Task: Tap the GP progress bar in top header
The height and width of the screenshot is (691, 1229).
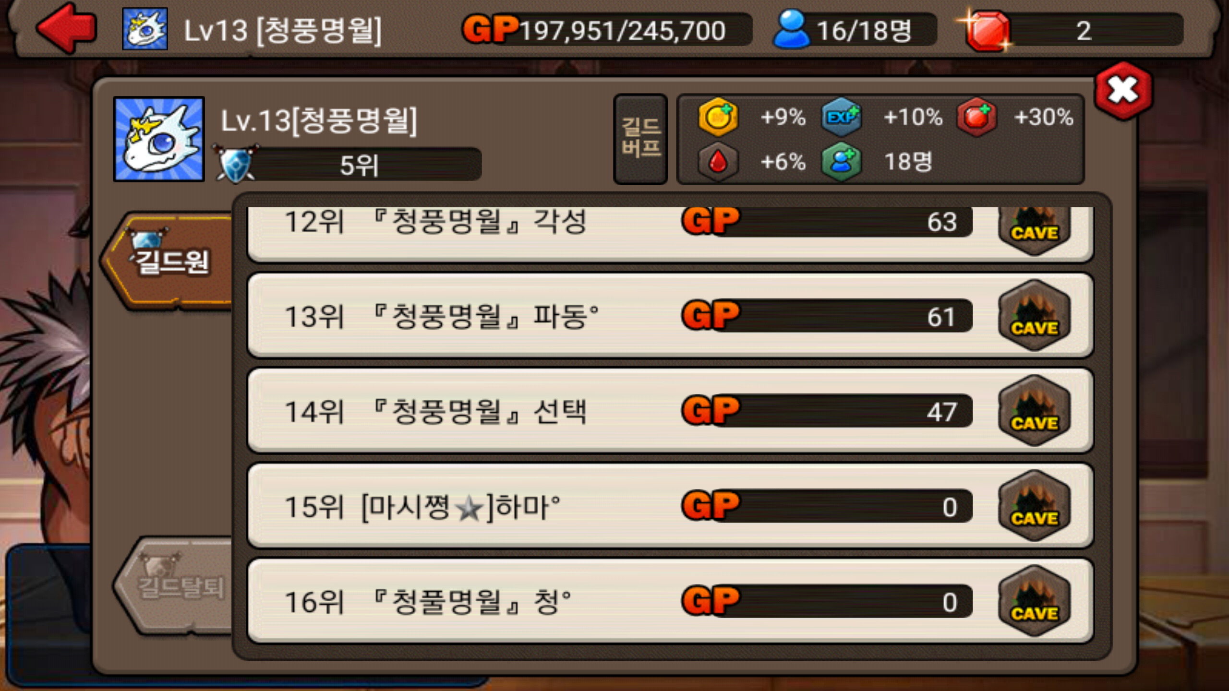Action: tap(607, 30)
